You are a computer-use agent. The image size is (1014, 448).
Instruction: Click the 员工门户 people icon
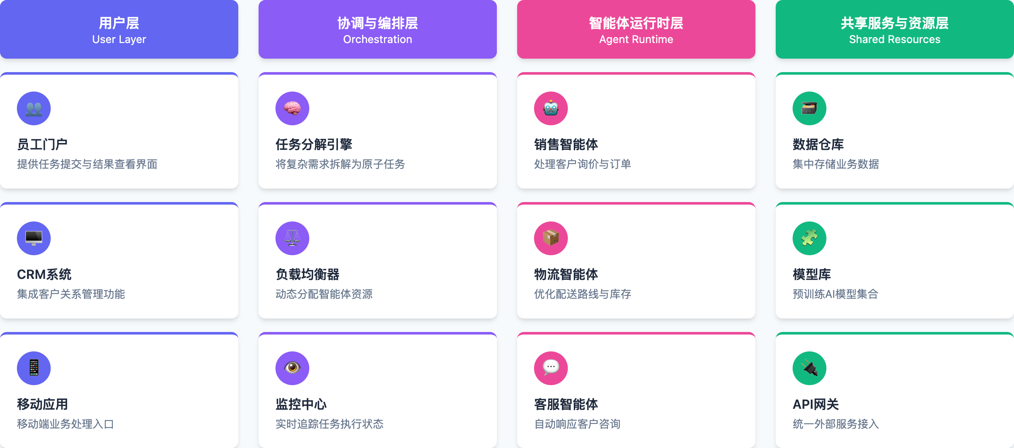pos(34,108)
